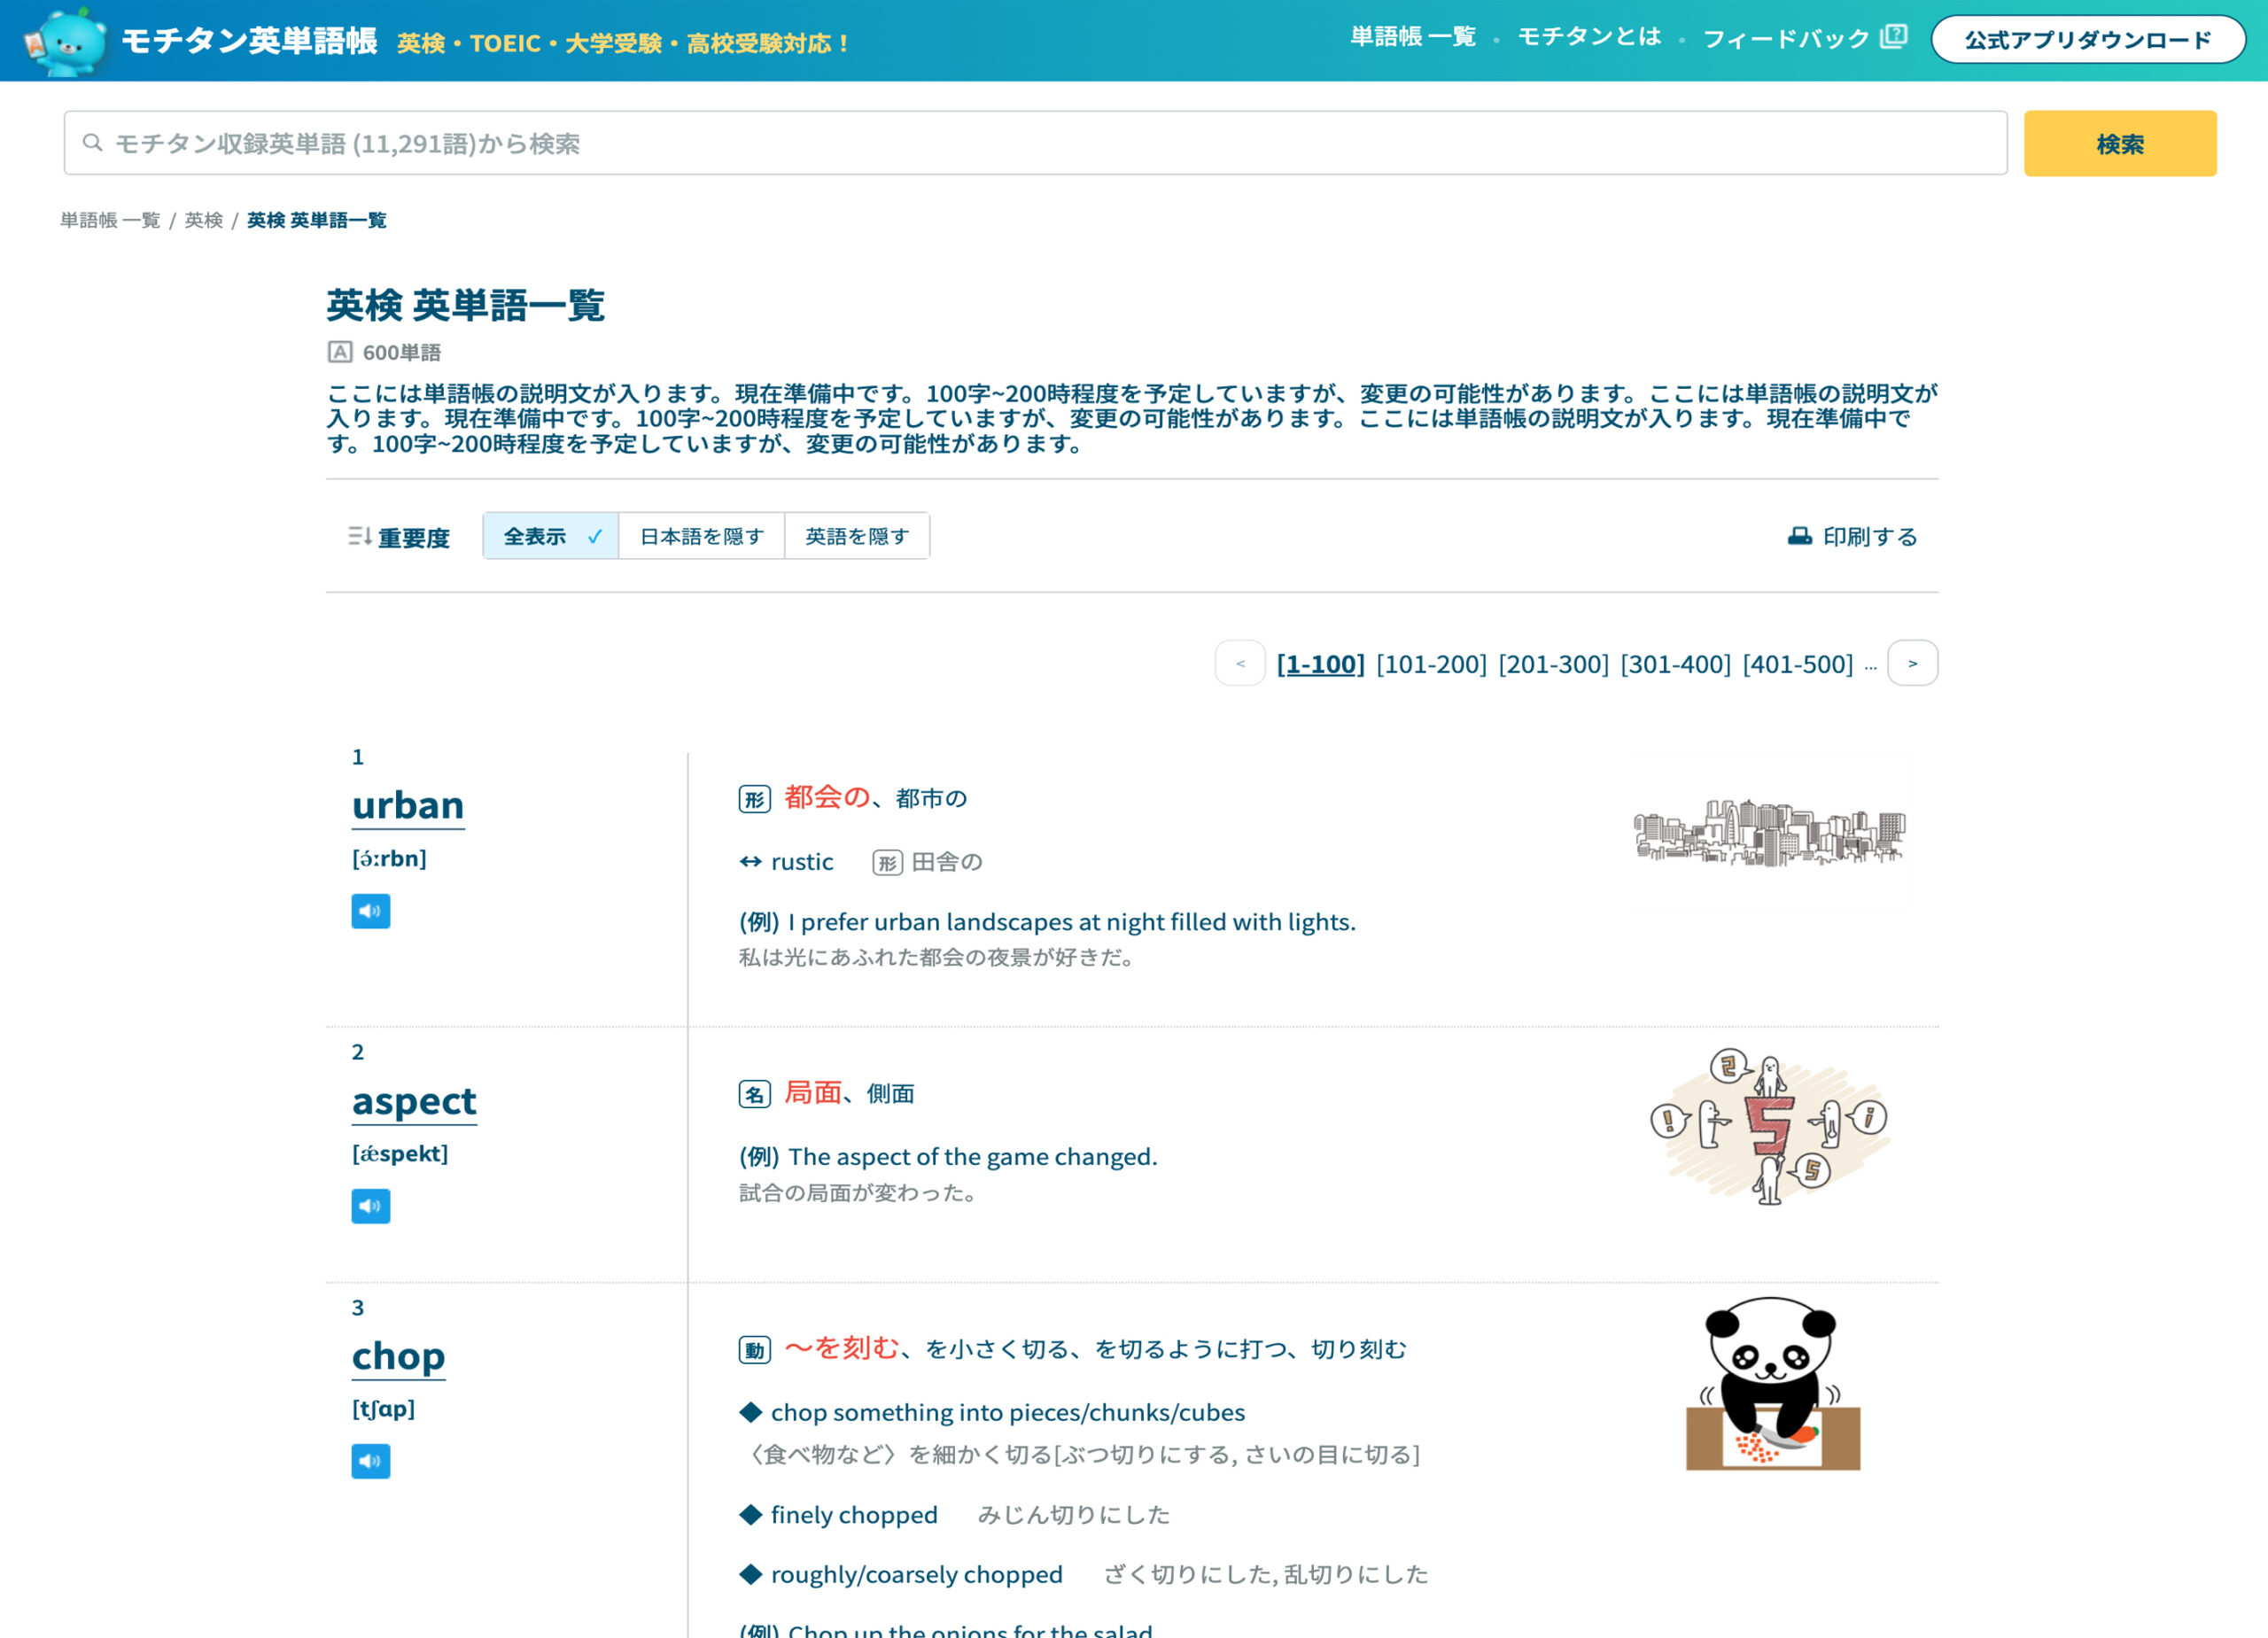Open the [101-200] word range page
This screenshot has width=2268, height=1638.
point(1431,664)
